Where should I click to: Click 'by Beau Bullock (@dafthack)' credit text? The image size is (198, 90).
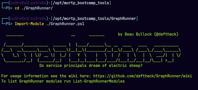[x=148, y=34]
